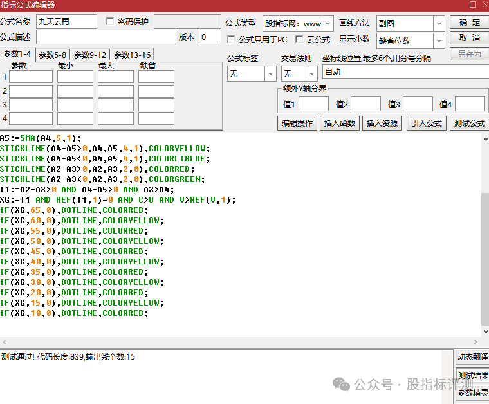
Task: Check the 云公式 option
Action: click(300, 40)
